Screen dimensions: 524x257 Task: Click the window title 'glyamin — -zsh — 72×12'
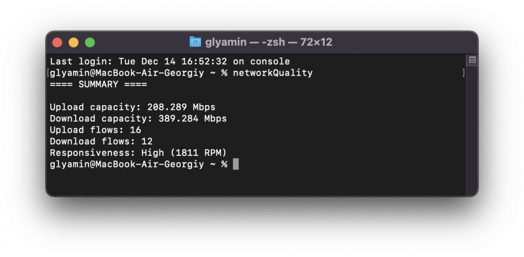(x=269, y=42)
